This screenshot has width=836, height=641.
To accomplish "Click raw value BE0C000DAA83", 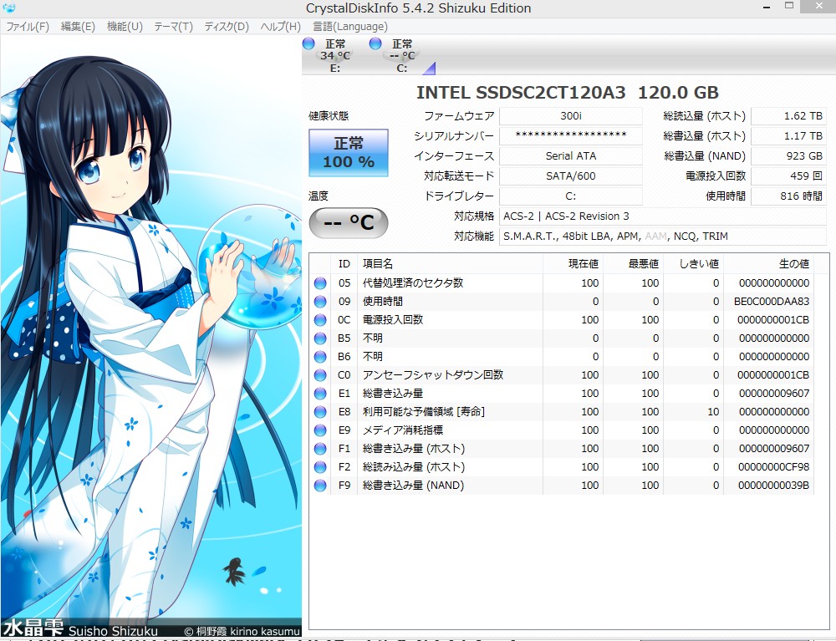I will coord(772,302).
